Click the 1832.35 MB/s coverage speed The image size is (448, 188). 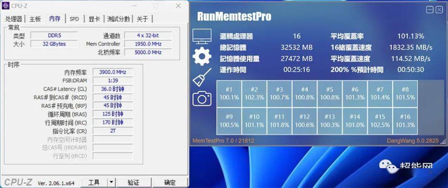[x=411, y=48]
